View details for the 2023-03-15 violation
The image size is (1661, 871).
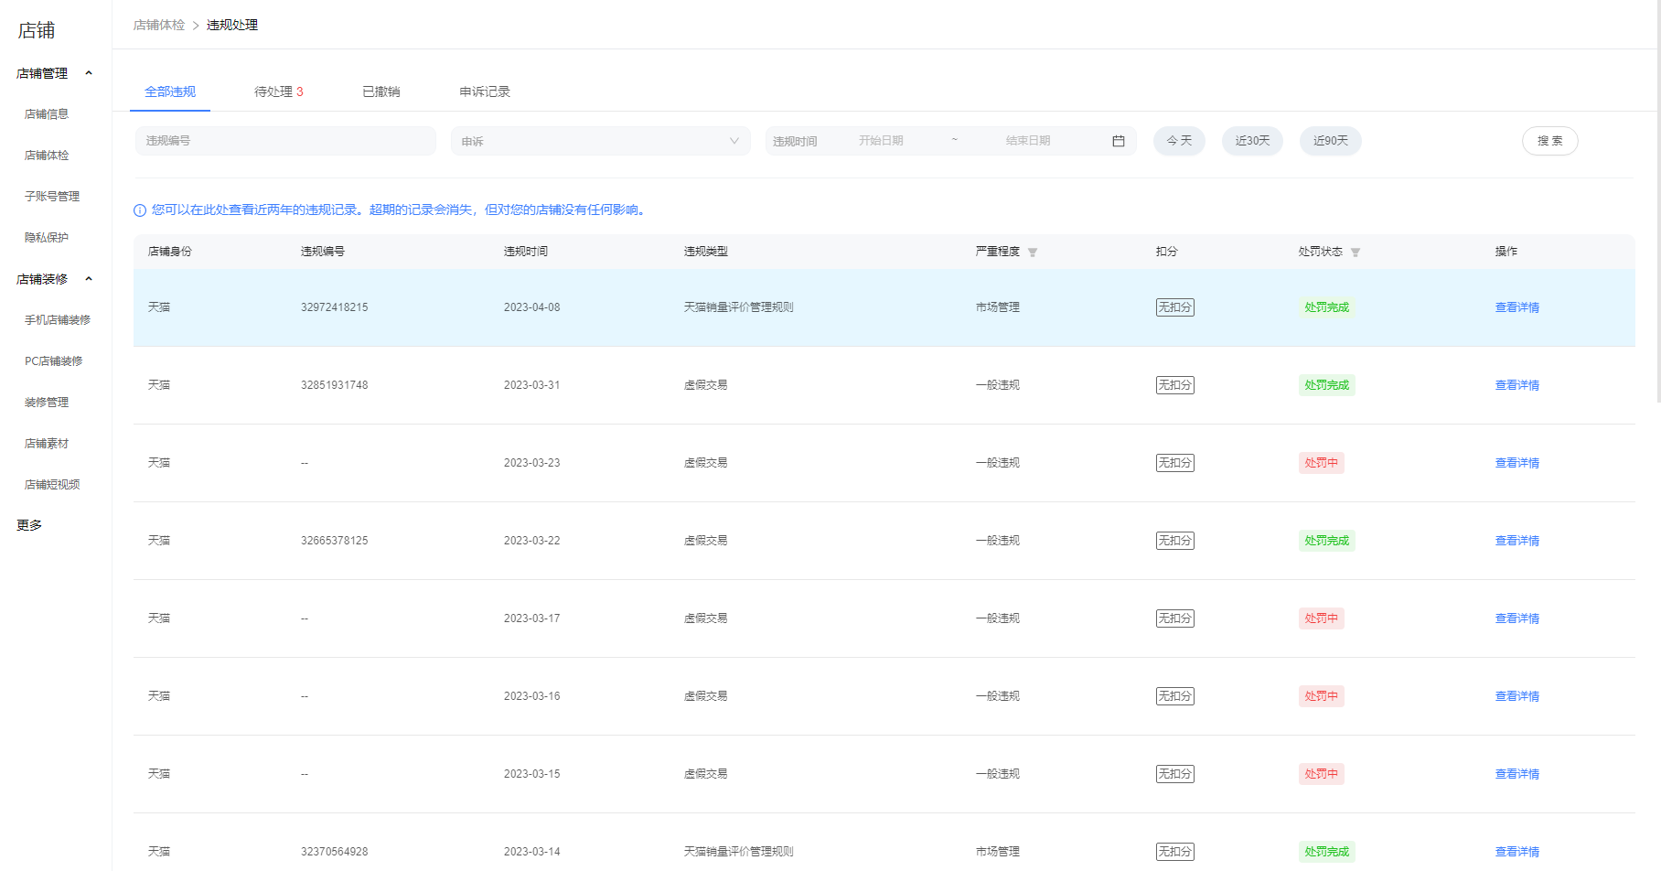click(1517, 774)
